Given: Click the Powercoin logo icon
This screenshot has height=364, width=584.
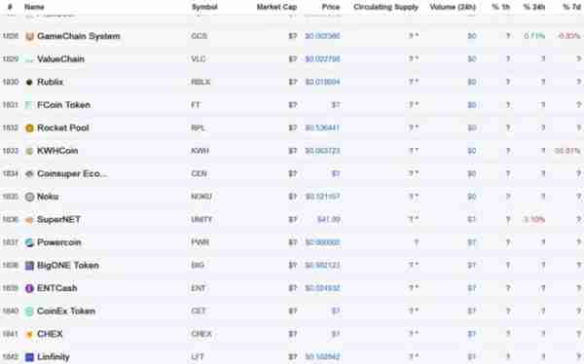Looking at the screenshot, I should tap(29, 242).
